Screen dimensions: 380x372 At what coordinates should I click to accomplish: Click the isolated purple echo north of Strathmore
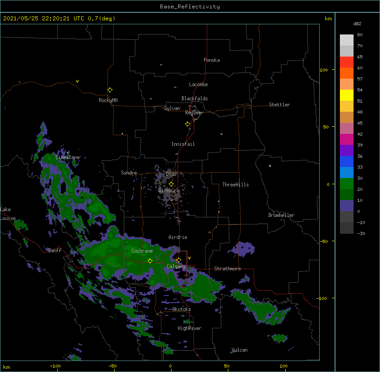click(x=242, y=249)
